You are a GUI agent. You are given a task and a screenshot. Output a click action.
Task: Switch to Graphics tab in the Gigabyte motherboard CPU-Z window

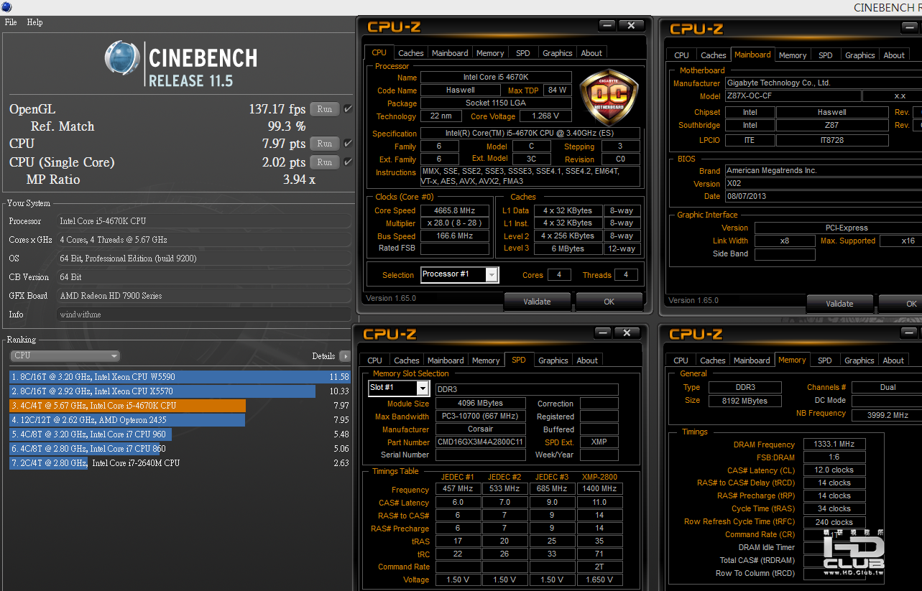860,55
